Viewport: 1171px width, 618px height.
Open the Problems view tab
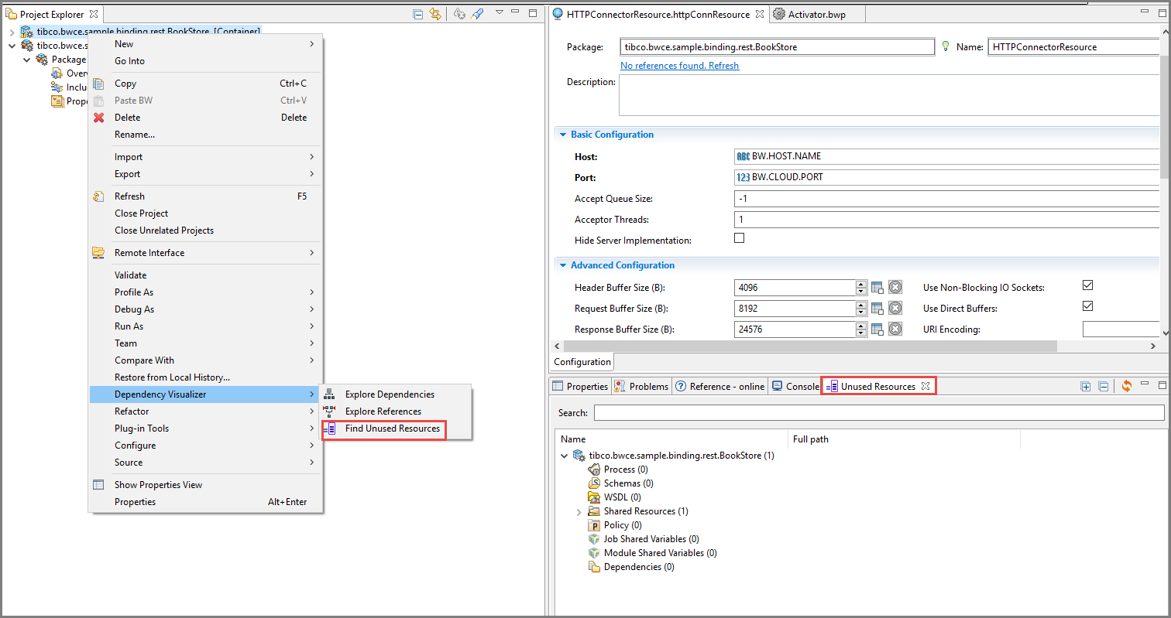coord(641,386)
